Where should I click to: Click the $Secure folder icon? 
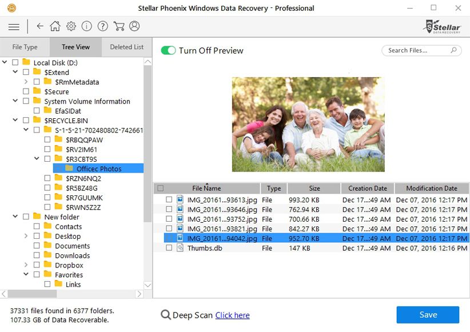tap(37, 91)
